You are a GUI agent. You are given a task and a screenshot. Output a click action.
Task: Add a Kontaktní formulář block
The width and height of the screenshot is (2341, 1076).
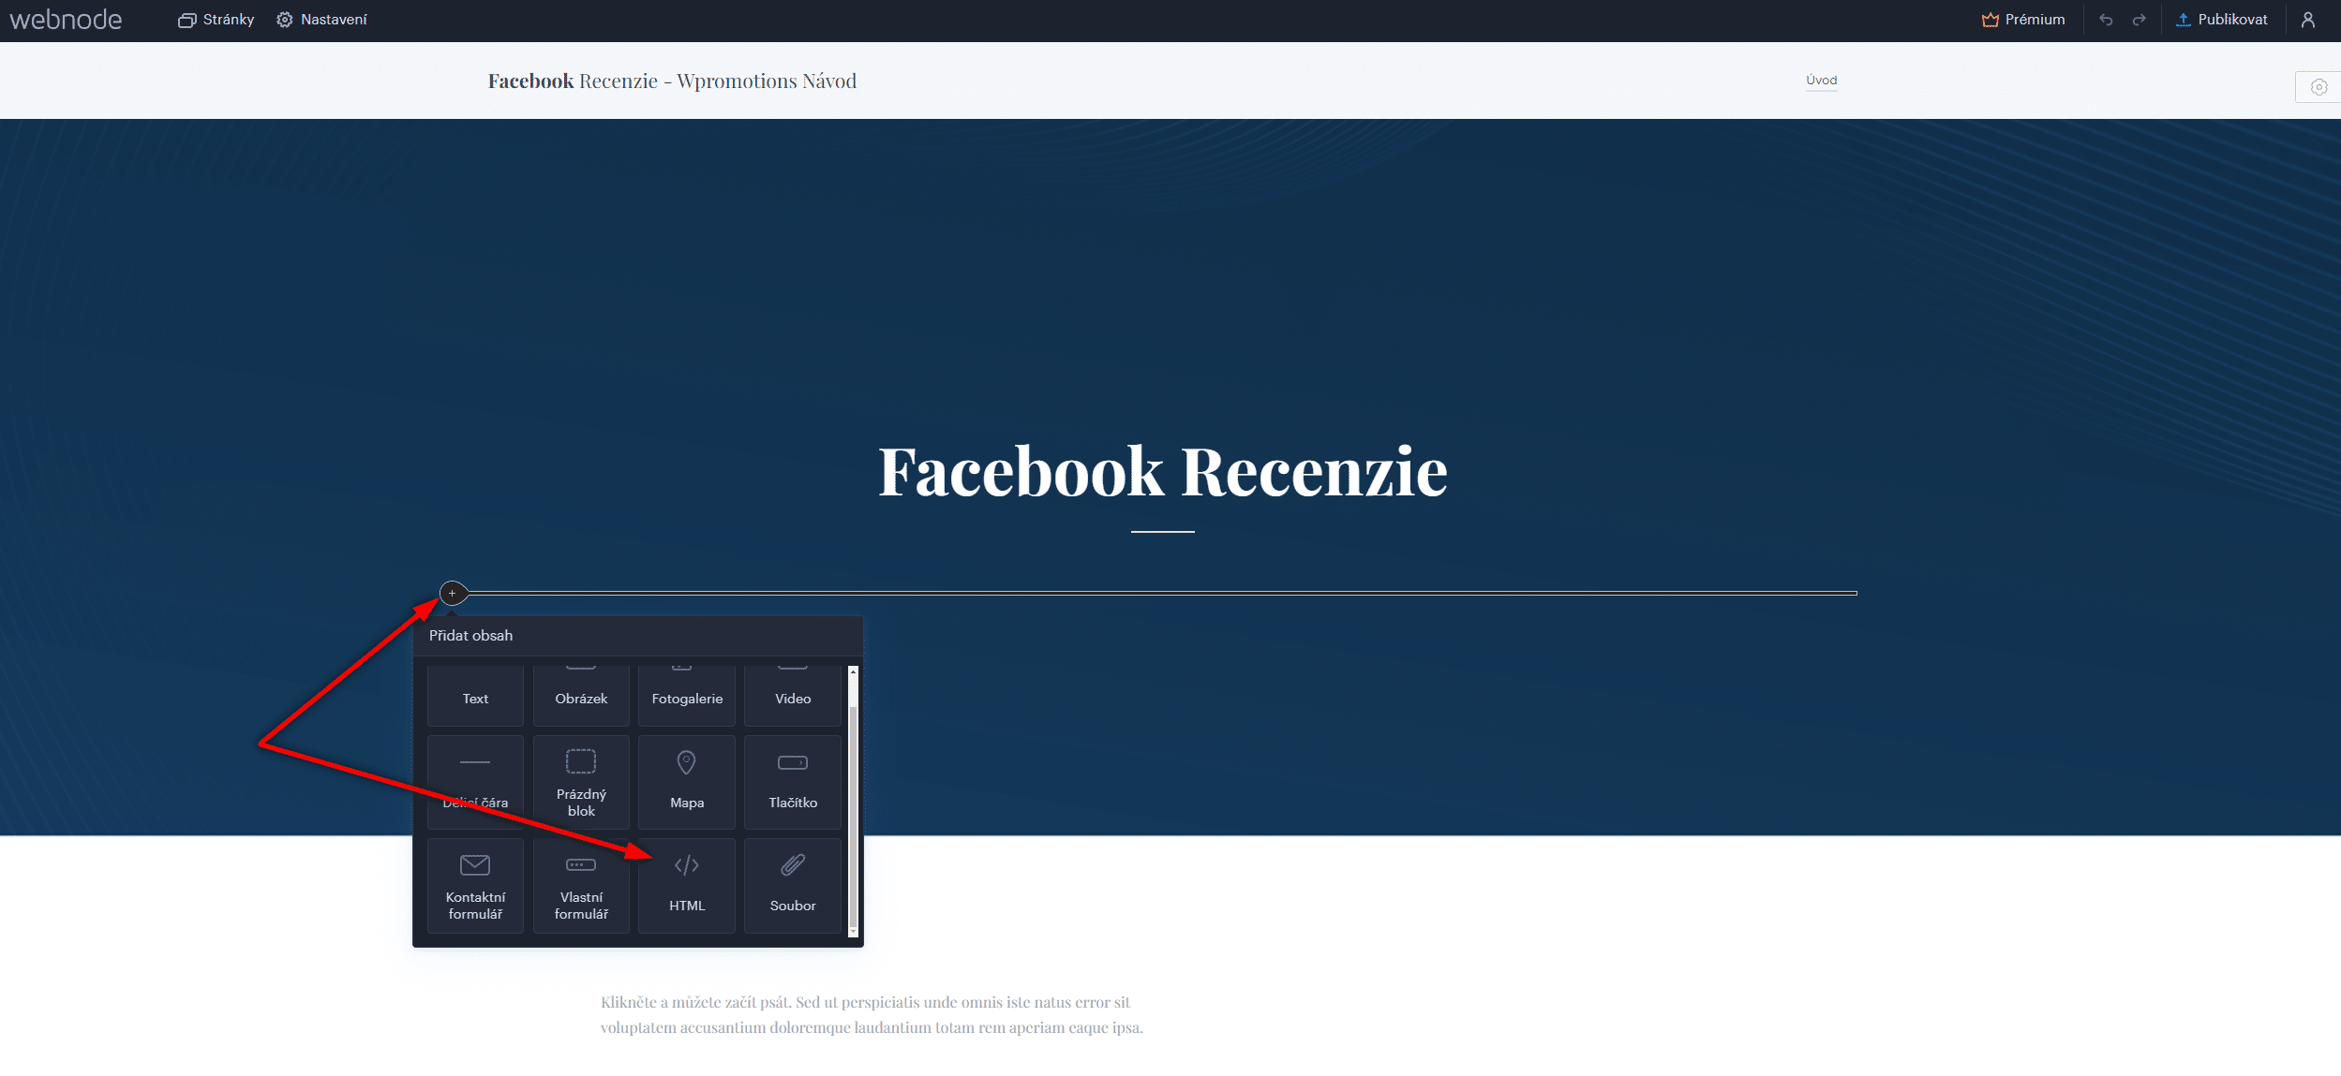pos(475,885)
